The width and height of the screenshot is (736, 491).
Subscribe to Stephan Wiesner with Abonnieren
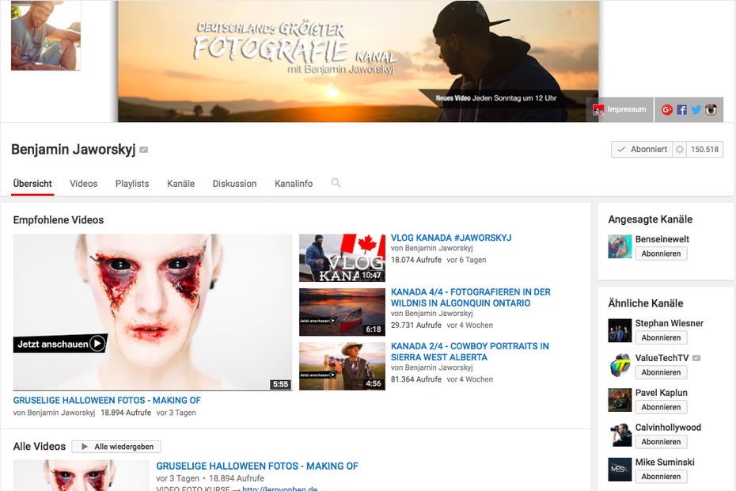[661, 338]
